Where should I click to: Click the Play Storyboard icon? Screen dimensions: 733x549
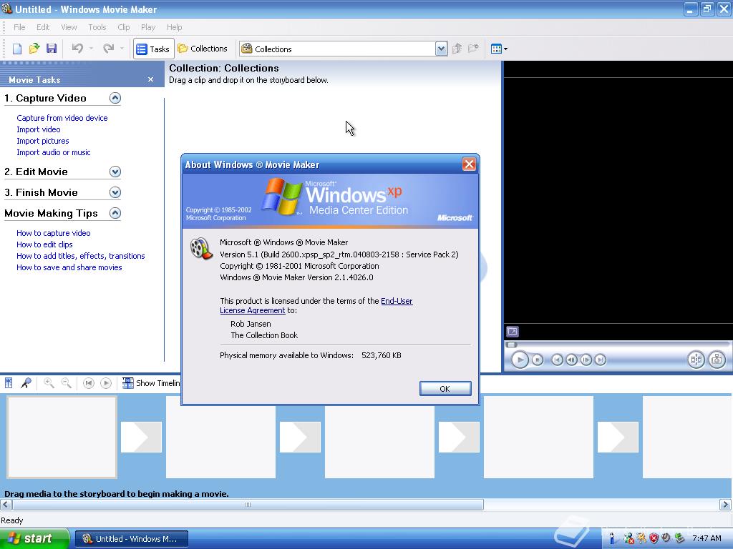pyautogui.click(x=106, y=383)
